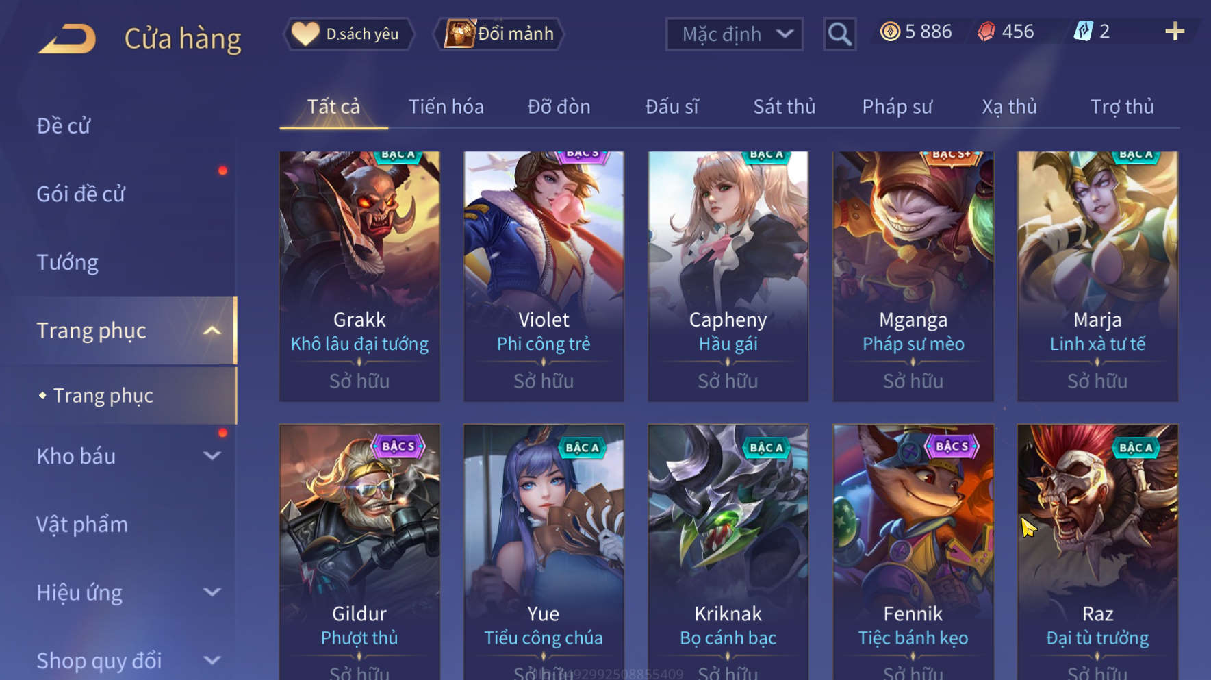Open Tướng in the sidebar

(x=67, y=262)
